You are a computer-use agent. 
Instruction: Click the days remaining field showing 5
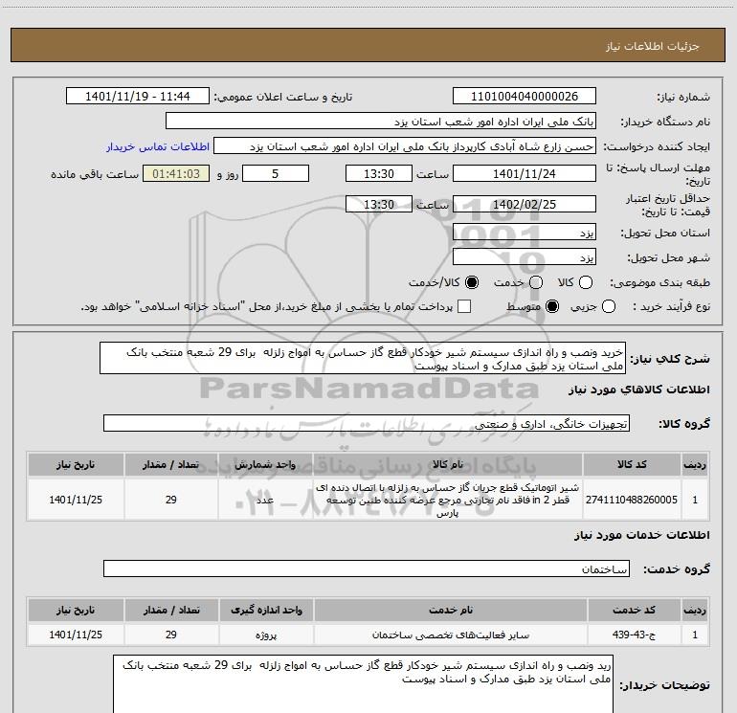point(276,174)
